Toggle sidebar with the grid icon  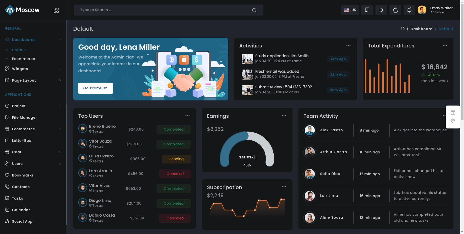point(56,10)
